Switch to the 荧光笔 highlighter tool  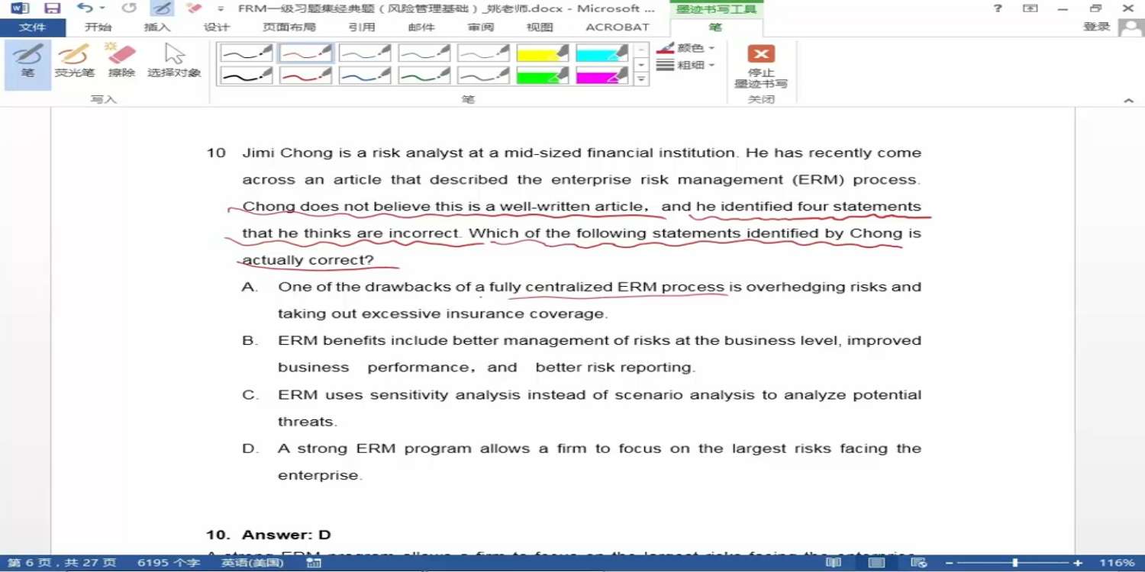pos(74,61)
